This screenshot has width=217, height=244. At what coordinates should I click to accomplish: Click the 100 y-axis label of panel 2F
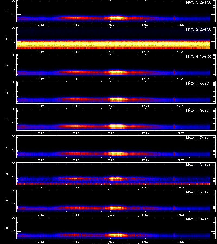[x=13, y=28]
